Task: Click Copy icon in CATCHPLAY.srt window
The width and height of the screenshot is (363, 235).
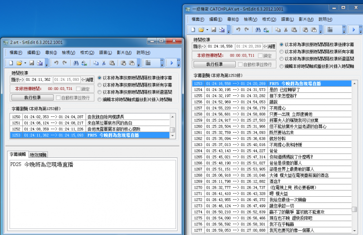Action: 278,30
